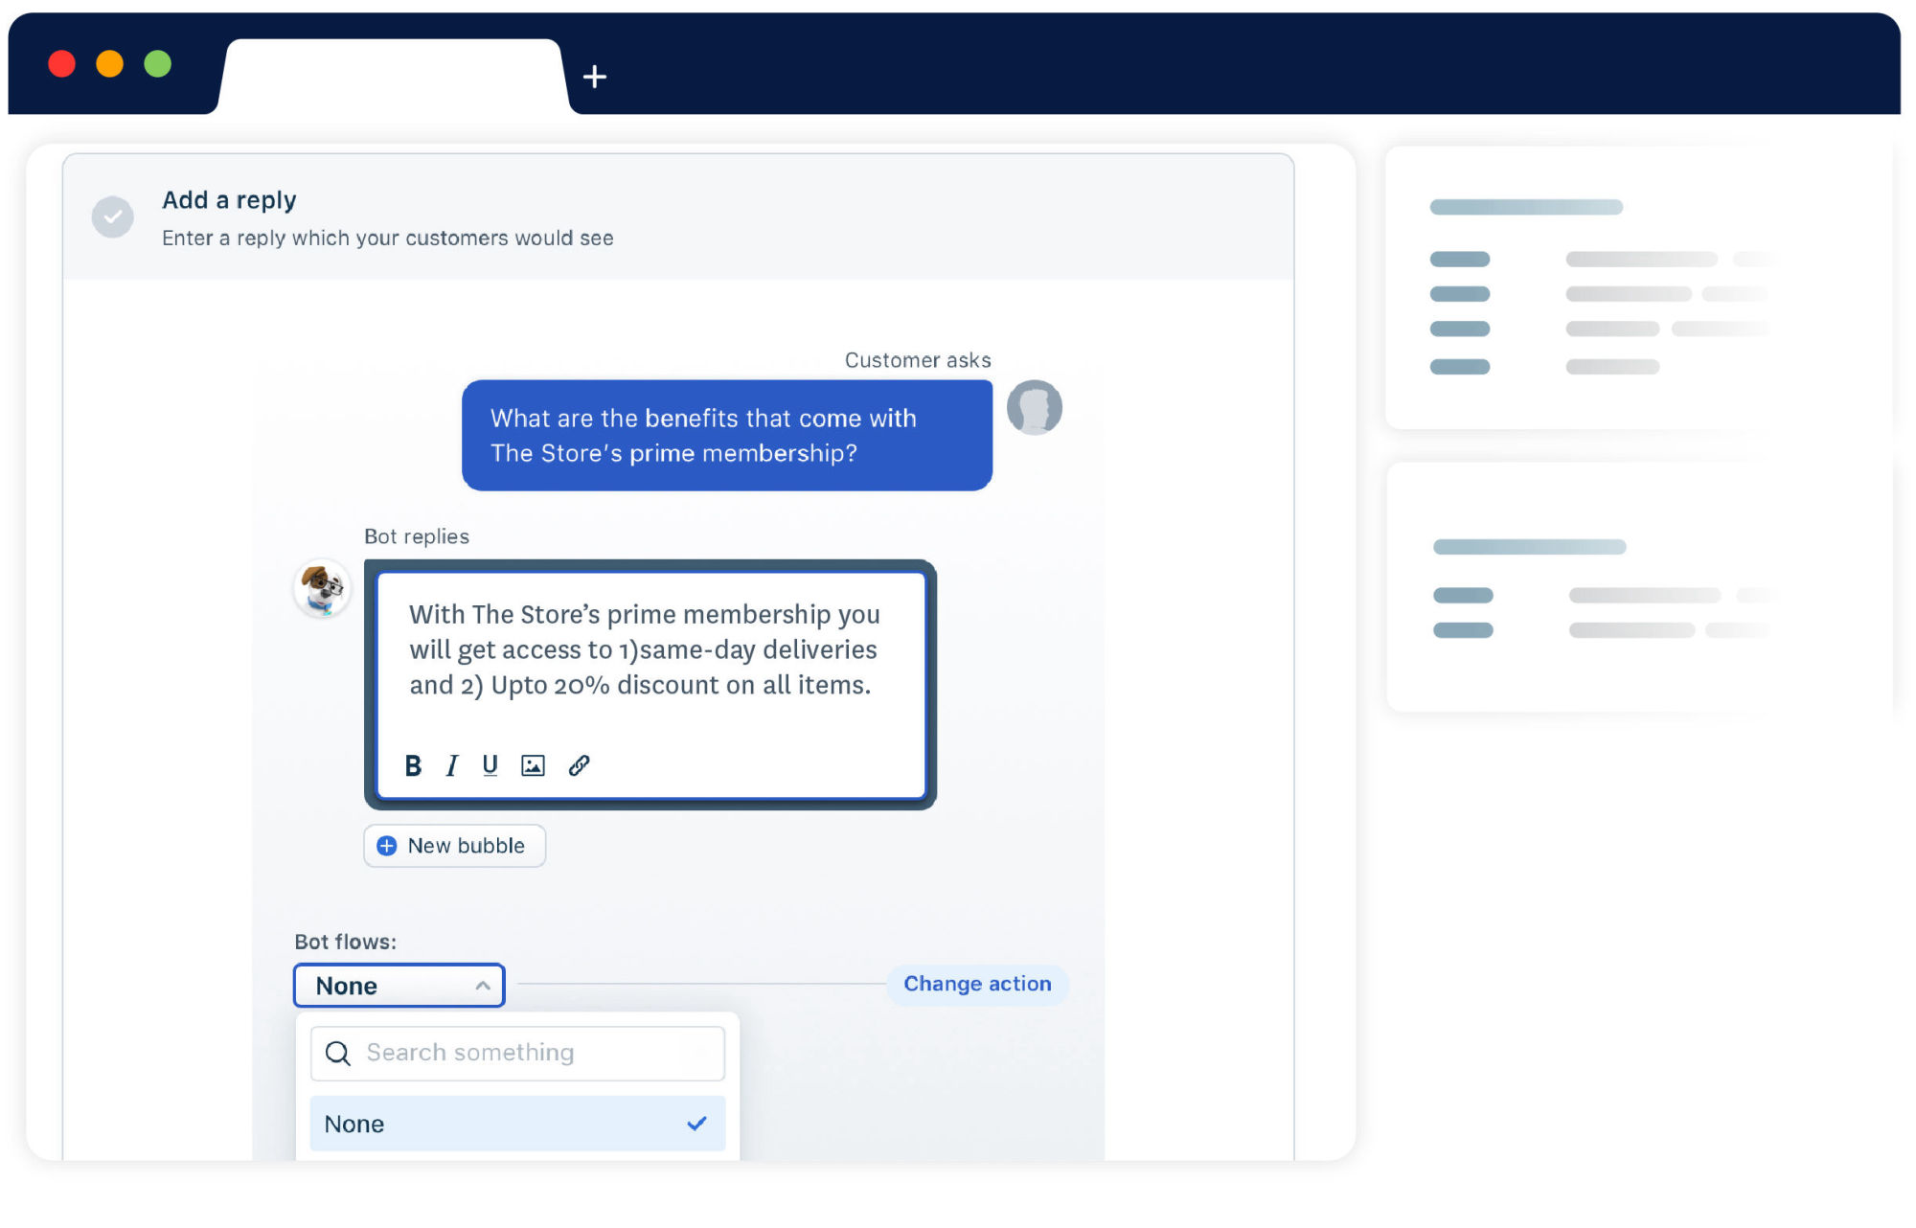Click the Change action link
1916x1228 pixels.
click(977, 984)
